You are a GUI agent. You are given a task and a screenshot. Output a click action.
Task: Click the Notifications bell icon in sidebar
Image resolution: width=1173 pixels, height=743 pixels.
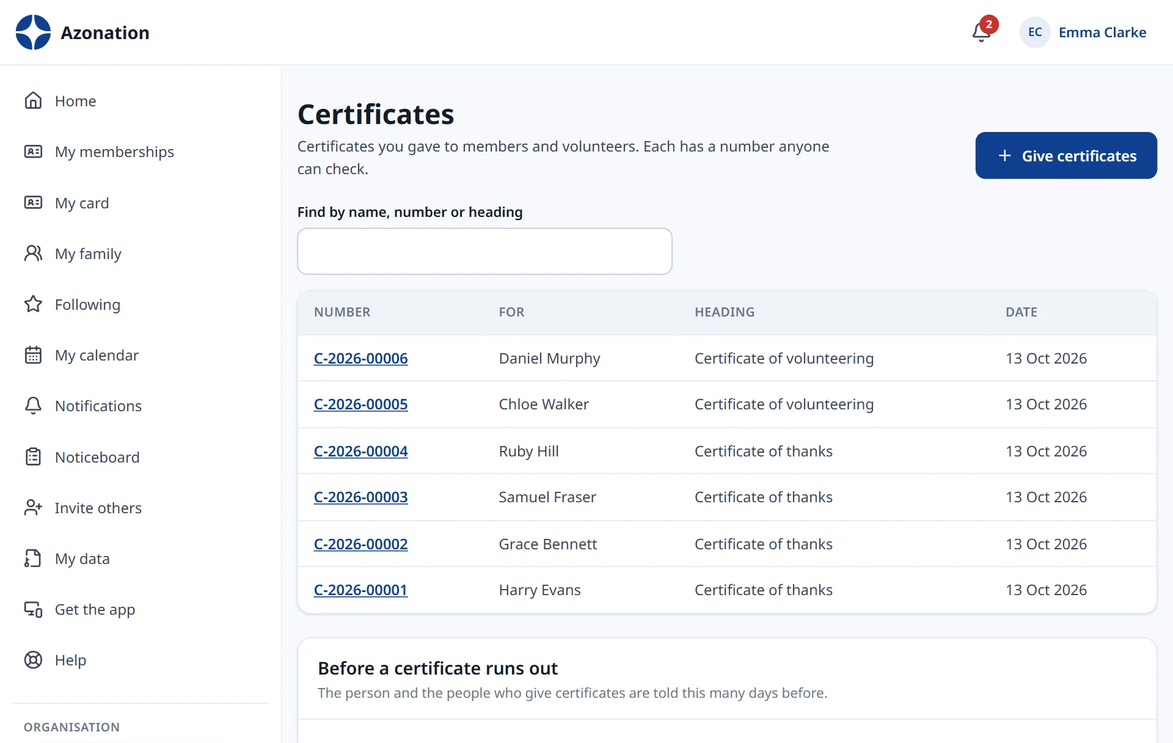point(33,406)
